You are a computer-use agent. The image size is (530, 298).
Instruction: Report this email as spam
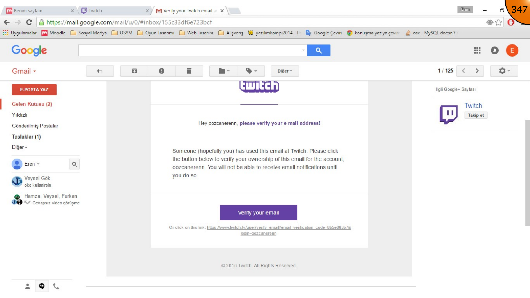(x=162, y=71)
